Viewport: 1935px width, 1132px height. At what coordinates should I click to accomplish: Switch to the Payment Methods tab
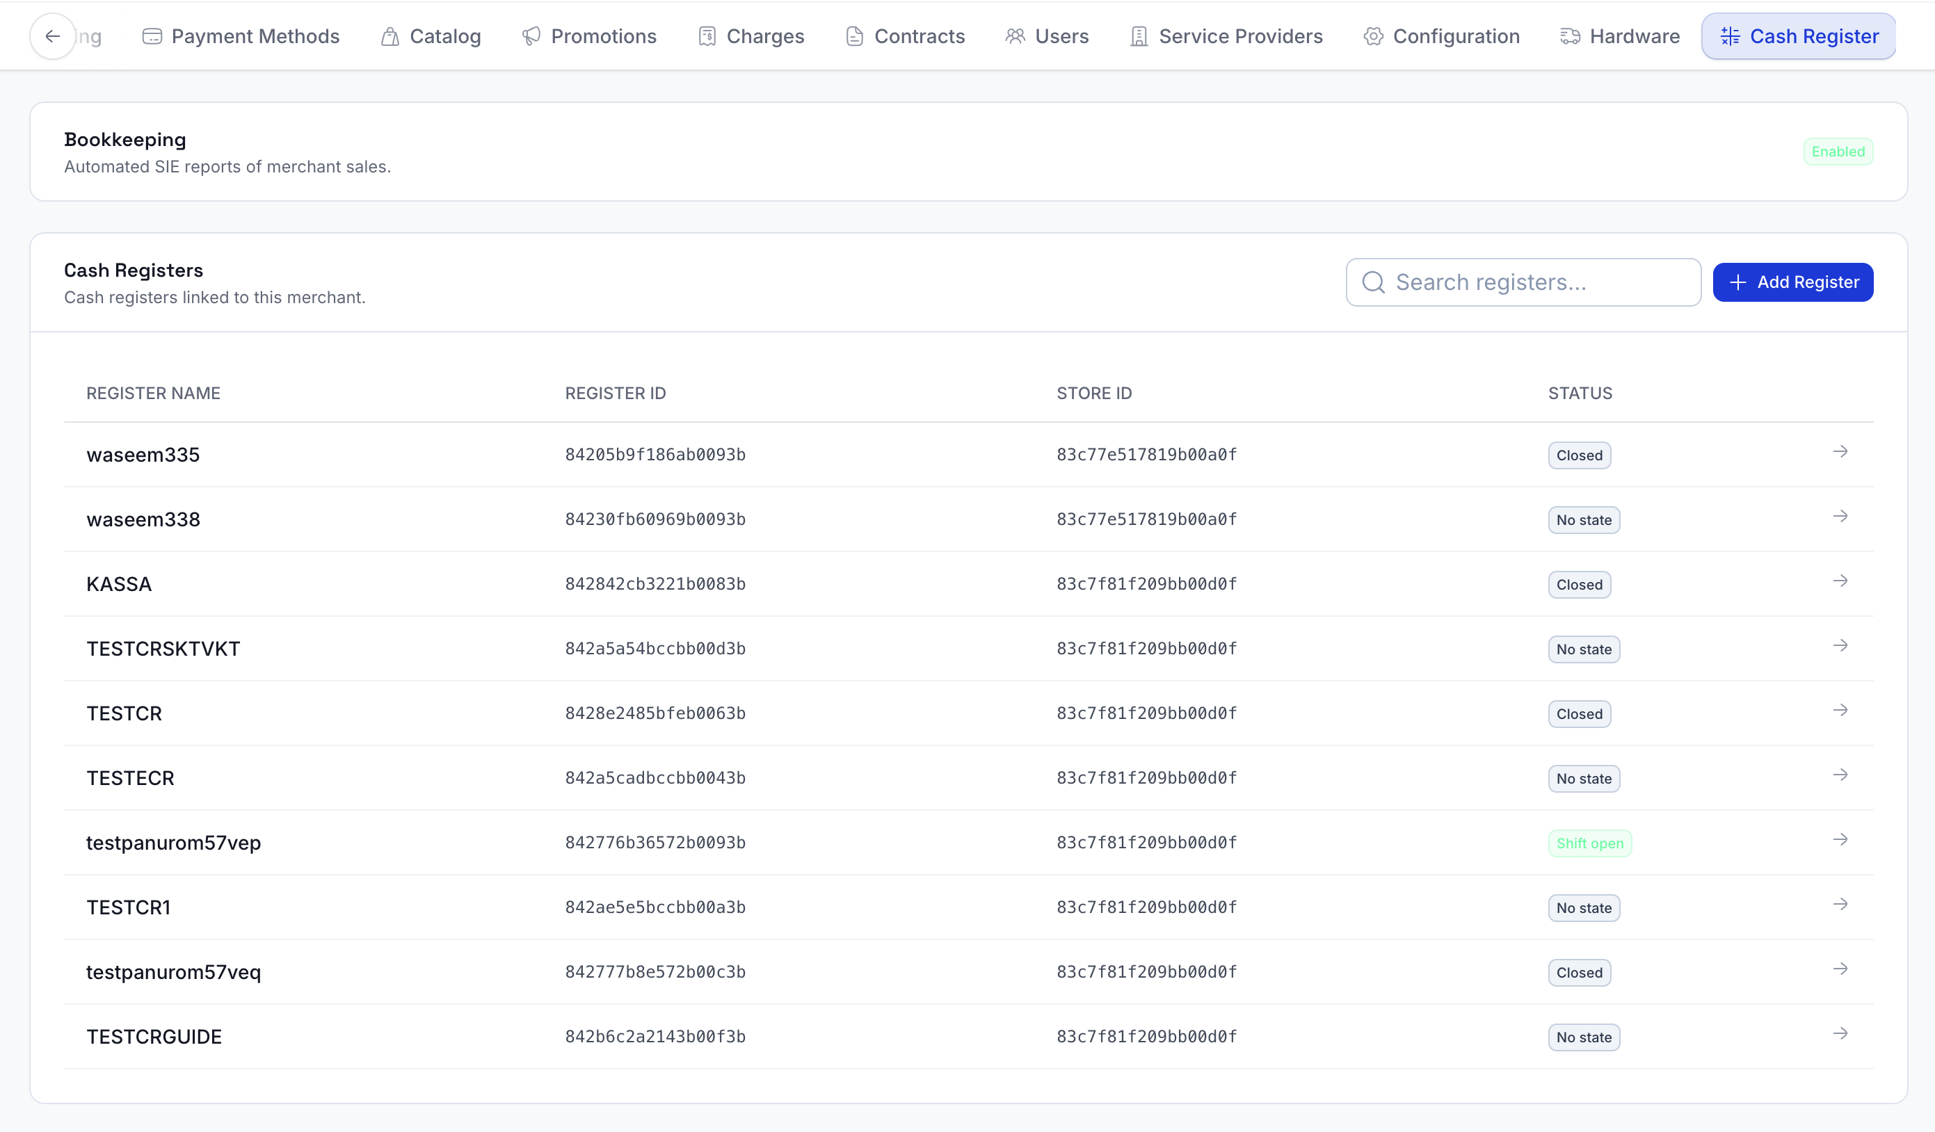click(241, 36)
